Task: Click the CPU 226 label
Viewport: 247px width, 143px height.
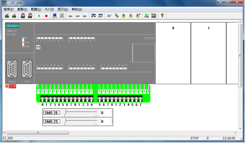Action: click(149, 38)
